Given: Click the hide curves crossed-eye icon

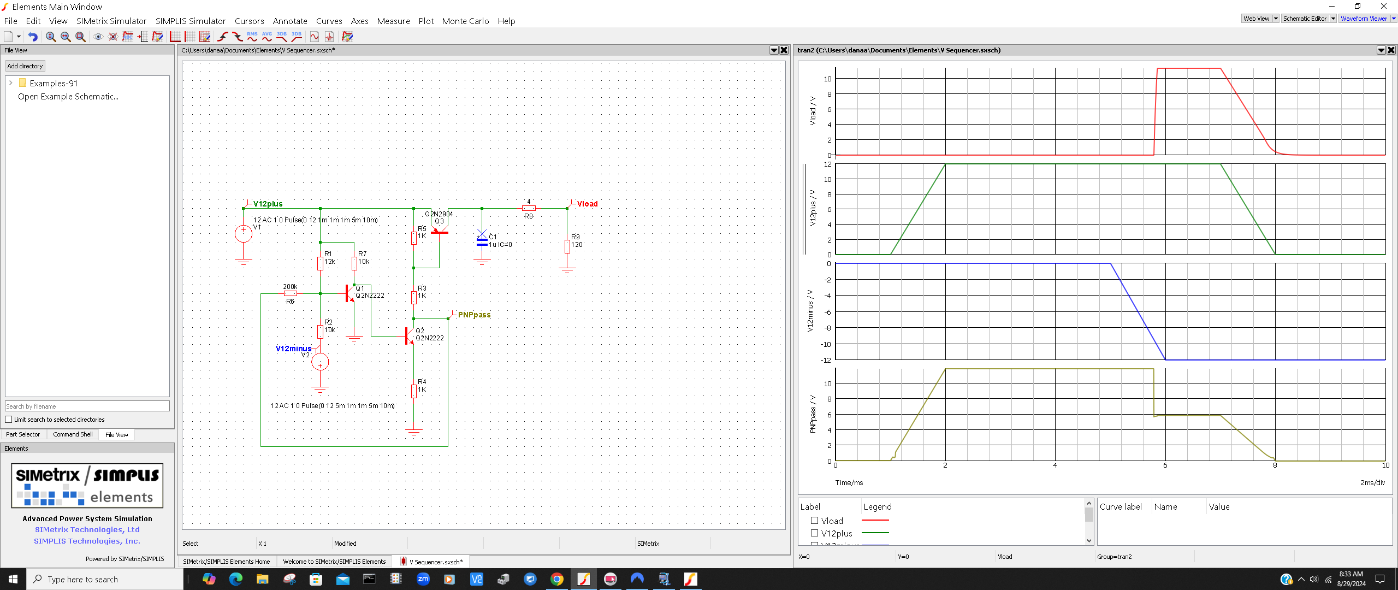Looking at the screenshot, I should point(113,37).
